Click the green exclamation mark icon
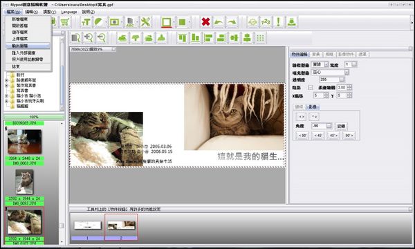 coord(279,22)
